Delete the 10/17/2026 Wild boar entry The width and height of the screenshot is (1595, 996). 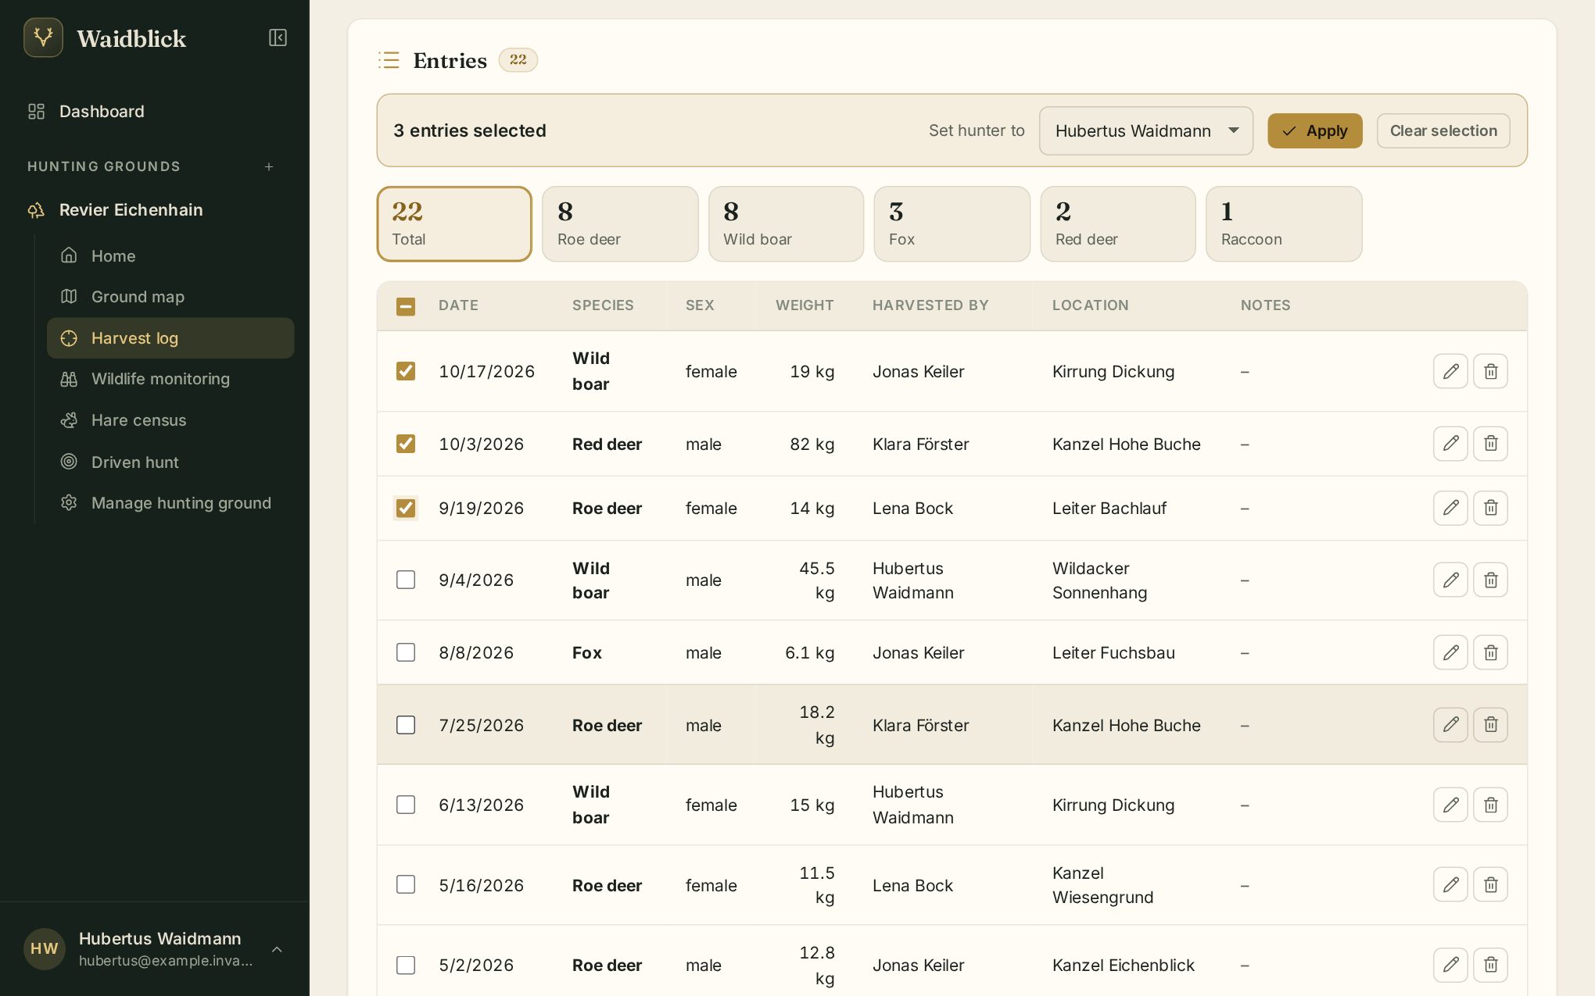click(x=1490, y=371)
